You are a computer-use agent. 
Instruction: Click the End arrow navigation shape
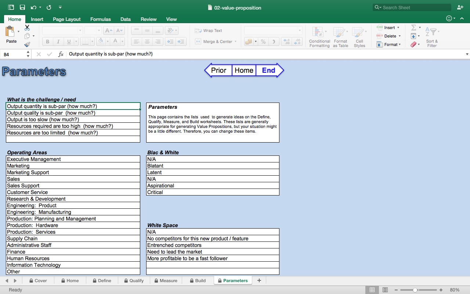(268, 70)
